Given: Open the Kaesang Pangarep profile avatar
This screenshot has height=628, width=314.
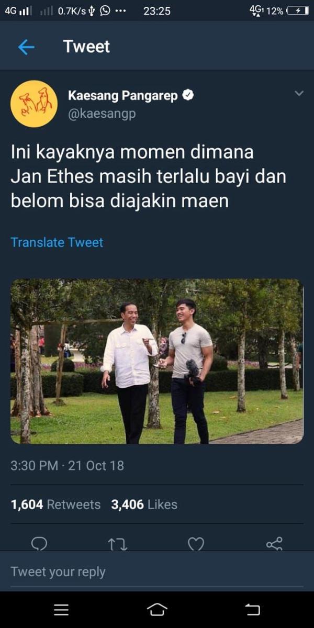Looking at the screenshot, I should pos(34,104).
